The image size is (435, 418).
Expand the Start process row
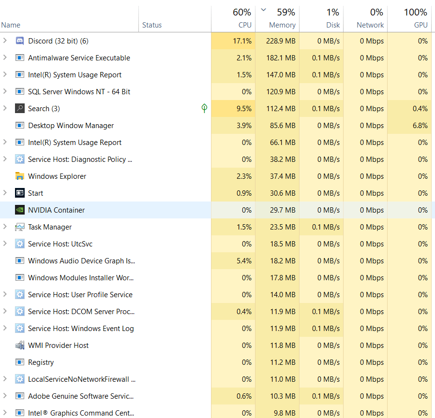5,193
